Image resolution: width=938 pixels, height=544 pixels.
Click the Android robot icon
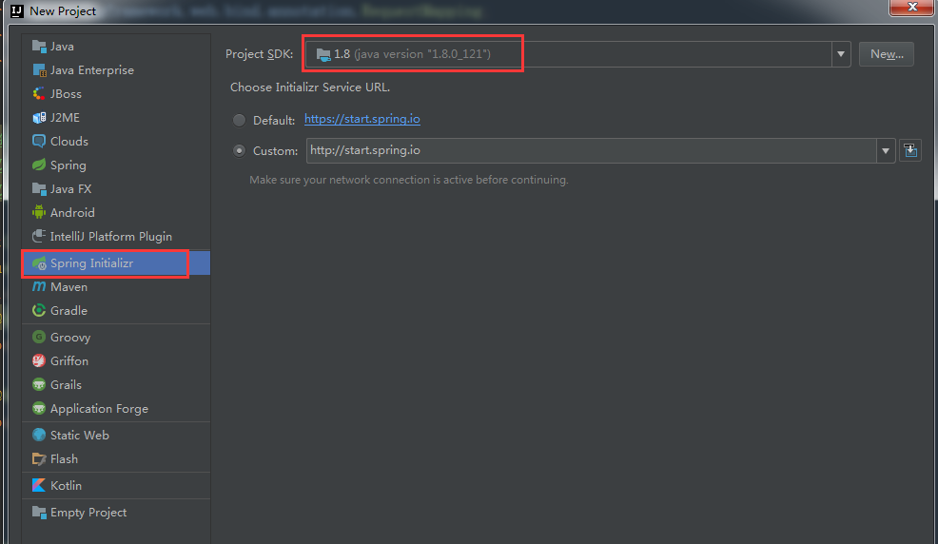pyautogui.click(x=39, y=213)
